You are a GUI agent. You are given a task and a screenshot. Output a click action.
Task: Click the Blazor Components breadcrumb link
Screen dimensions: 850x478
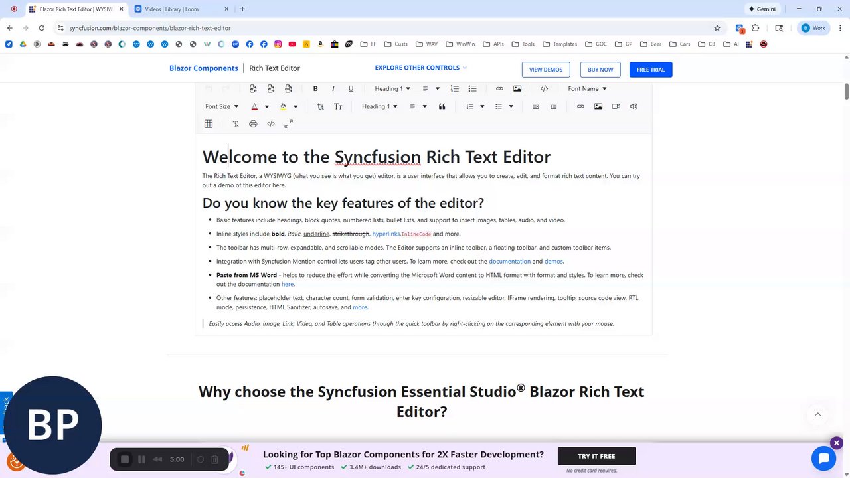click(203, 68)
